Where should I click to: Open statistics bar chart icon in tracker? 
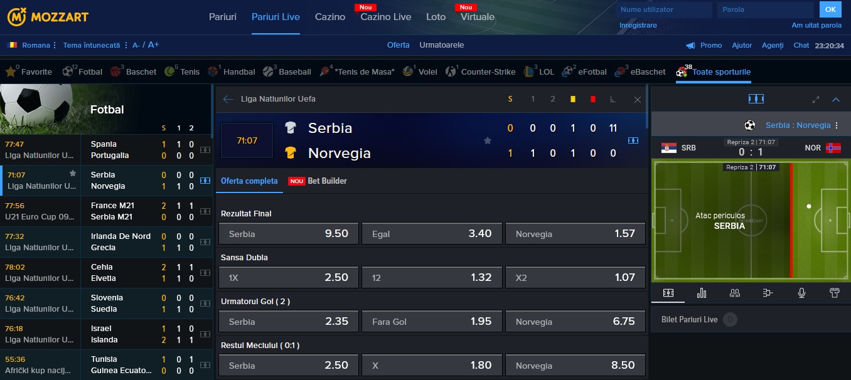pyautogui.click(x=702, y=293)
